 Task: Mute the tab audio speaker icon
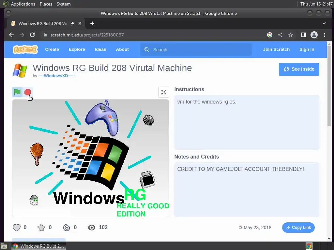point(73,23)
